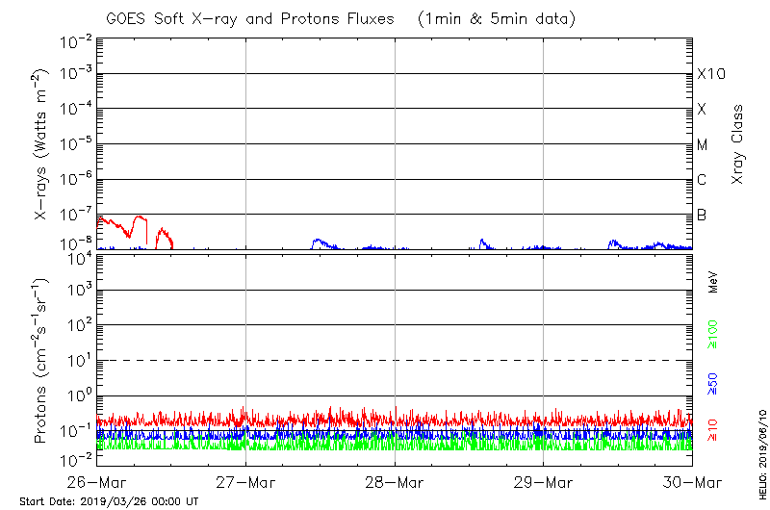Click the 29-Mar date label
The height and width of the screenshot is (510, 770).
click(x=543, y=482)
